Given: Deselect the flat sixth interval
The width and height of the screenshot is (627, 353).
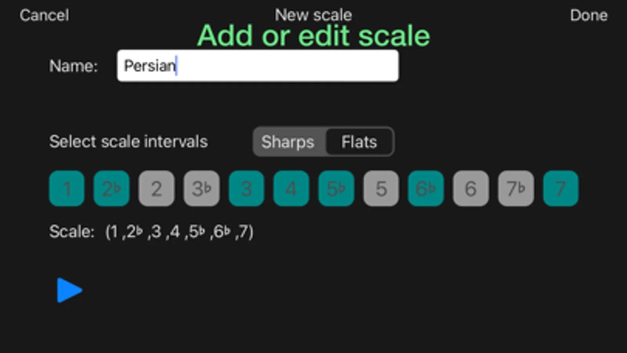Looking at the screenshot, I should [426, 188].
